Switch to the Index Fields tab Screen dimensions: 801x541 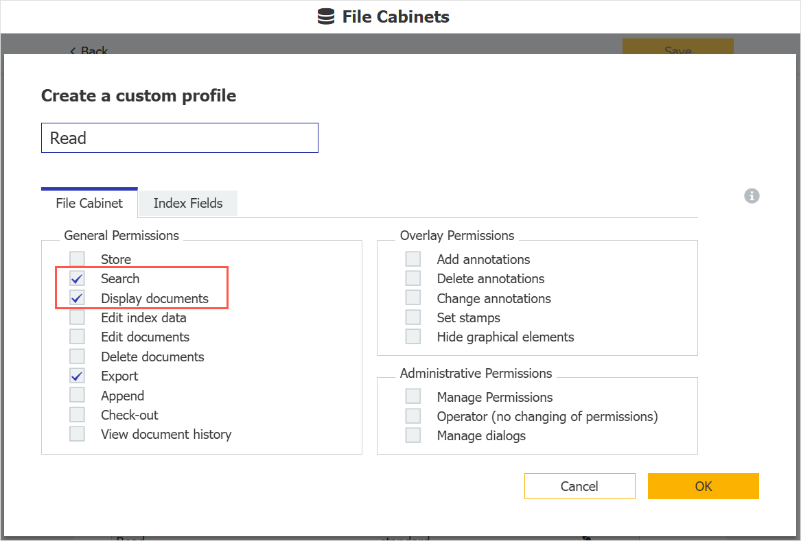tap(187, 203)
